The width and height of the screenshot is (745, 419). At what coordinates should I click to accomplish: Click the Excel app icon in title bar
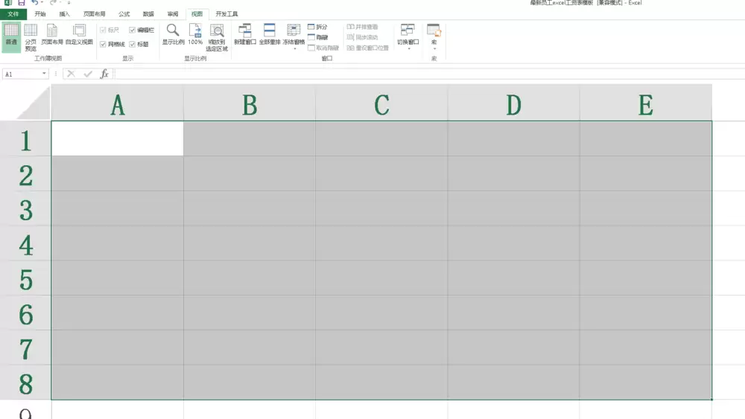[x=7, y=2]
